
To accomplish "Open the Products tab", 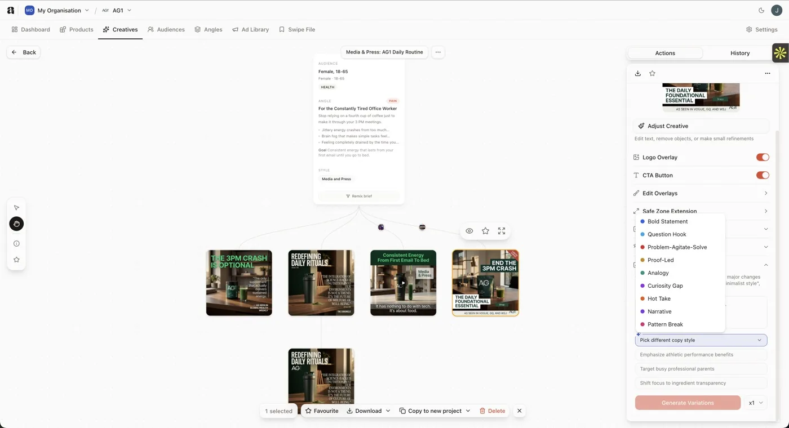I will (x=77, y=29).
